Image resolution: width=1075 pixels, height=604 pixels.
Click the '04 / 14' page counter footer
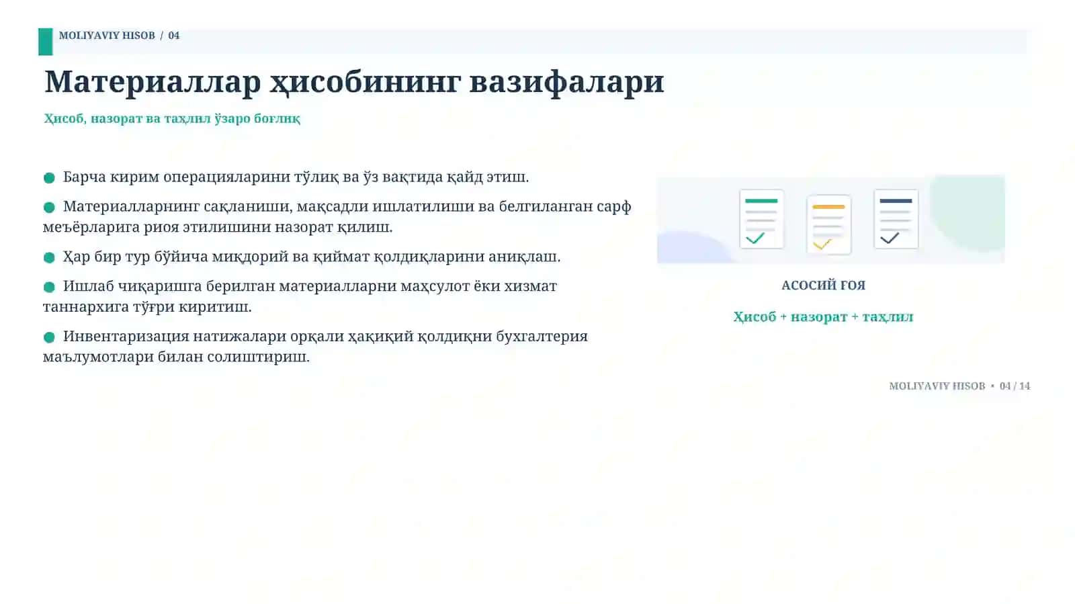pos(1015,386)
